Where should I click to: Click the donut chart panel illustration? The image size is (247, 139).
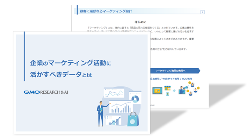click(135, 97)
